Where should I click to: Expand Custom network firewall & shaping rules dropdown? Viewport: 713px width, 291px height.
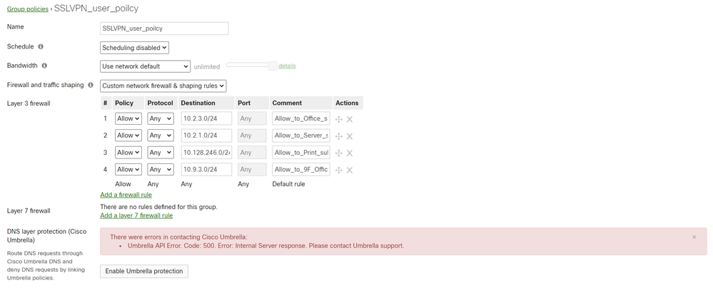tap(163, 86)
